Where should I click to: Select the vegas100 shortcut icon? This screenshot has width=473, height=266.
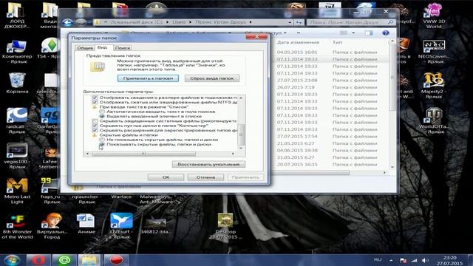point(17,156)
